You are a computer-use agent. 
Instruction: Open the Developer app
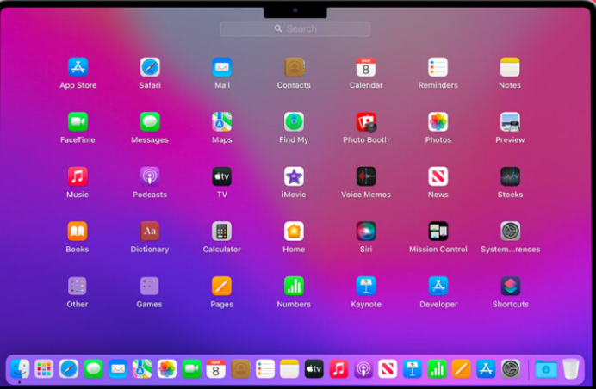[x=438, y=286]
